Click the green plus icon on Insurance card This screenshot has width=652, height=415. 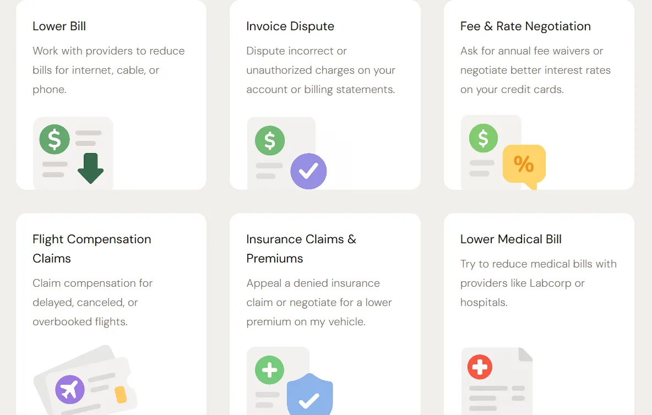[x=269, y=369]
